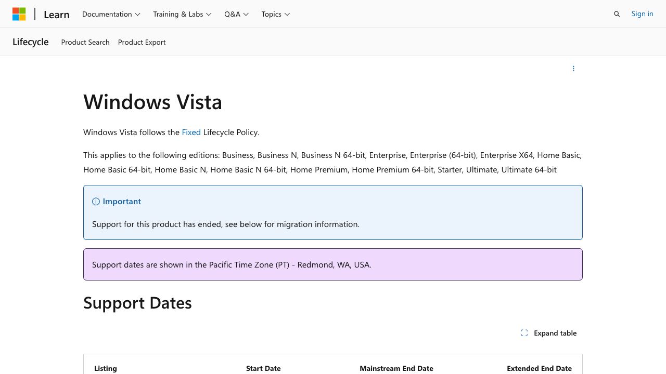
Task: Expand the Documentation dropdown
Action: 111,14
